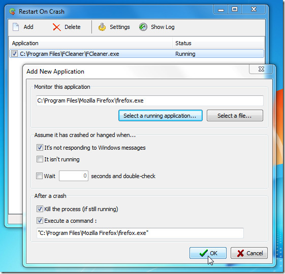Click the Application column header

(x=90, y=43)
